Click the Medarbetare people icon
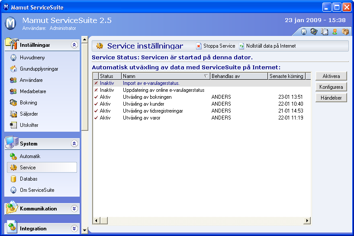Viewport: 354px width, 236px height. pos(13,91)
